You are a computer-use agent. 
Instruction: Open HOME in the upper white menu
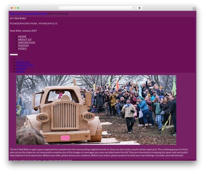point(22,36)
